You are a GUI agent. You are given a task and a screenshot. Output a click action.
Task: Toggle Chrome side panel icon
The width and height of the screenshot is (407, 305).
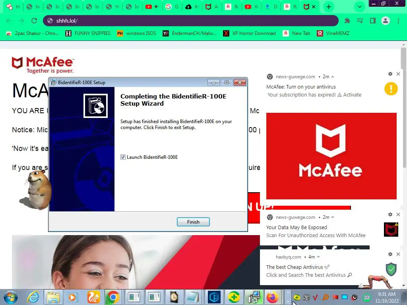(373, 21)
